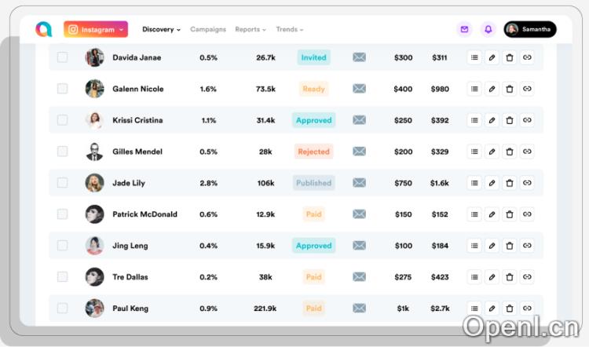
Task: Delete Gilles Mendel using trash icon
Action: [x=509, y=152]
